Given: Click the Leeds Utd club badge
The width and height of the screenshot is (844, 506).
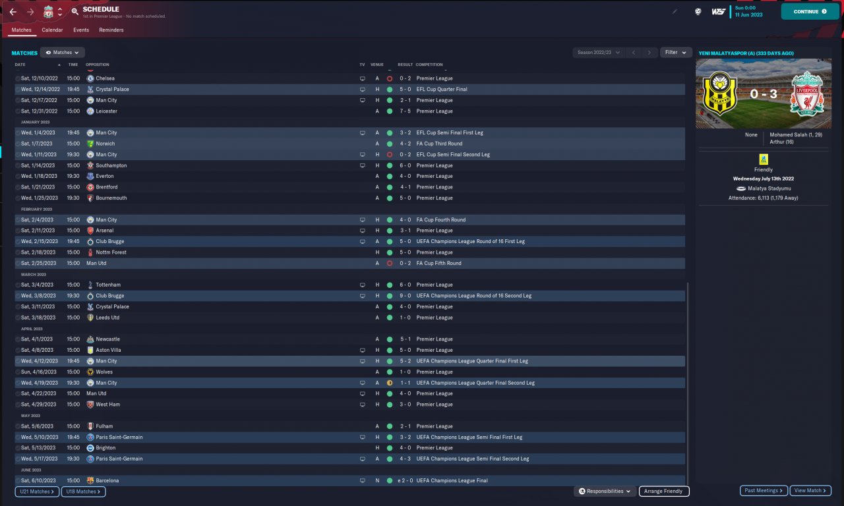Looking at the screenshot, I should coord(90,318).
